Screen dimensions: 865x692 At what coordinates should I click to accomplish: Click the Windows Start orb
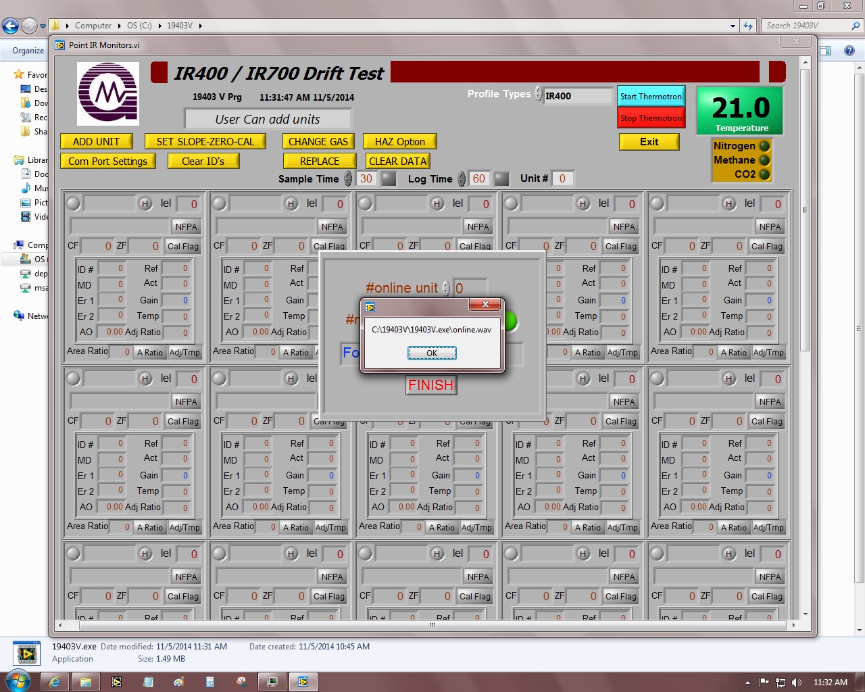pyautogui.click(x=18, y=681)
